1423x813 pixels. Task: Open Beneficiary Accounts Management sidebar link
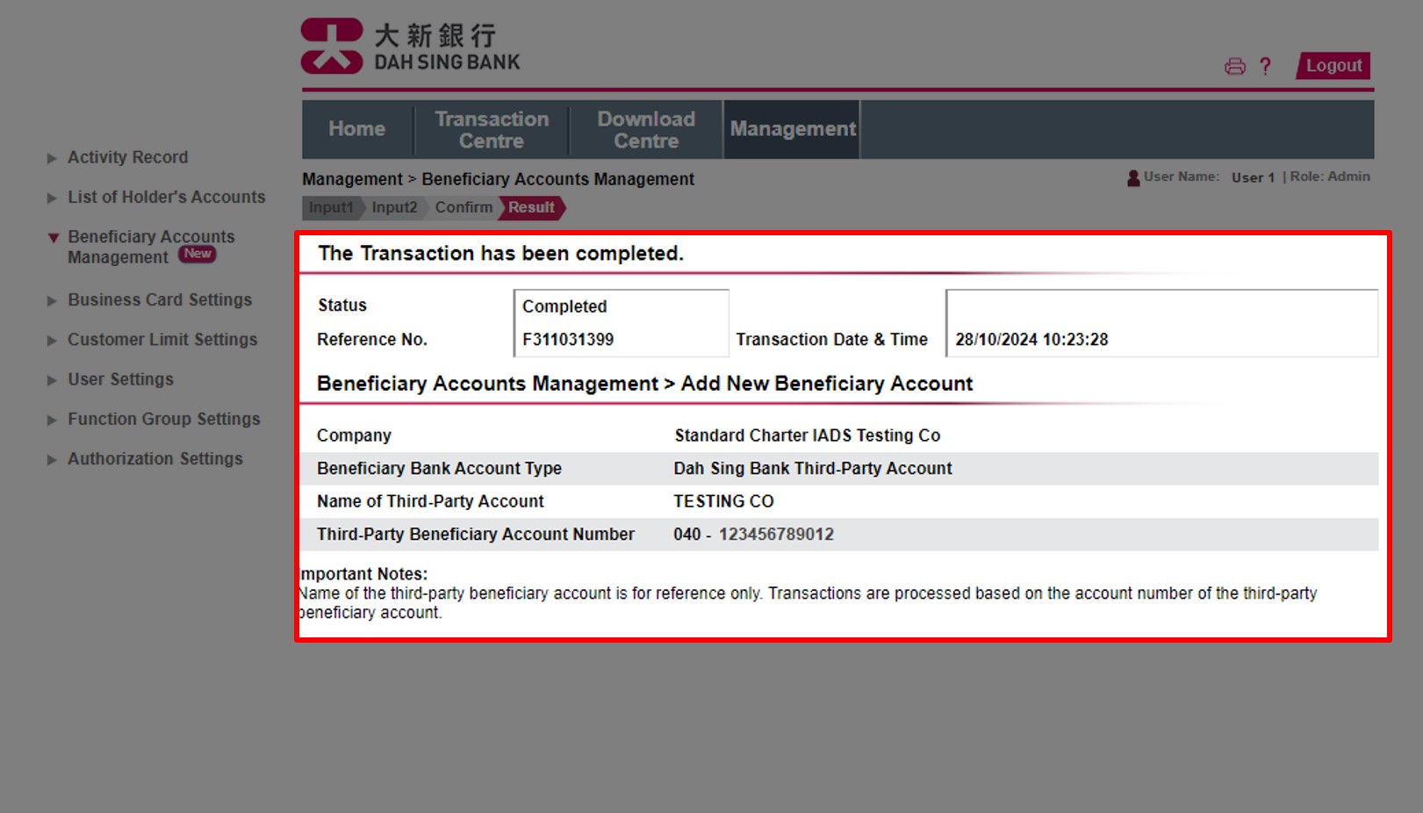click(151, 247)
